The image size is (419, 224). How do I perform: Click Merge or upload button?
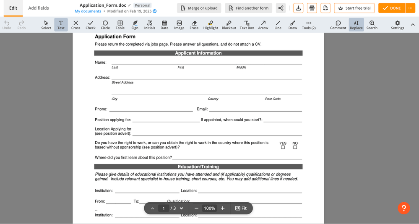click(x=199, y=8)
